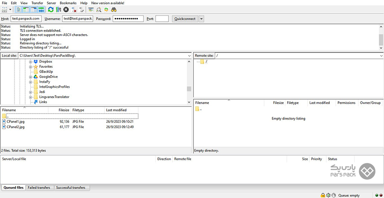The height and width of the screenshot is (198, 384).
Task: Switch to Failed transfers tab
Action: click(x=39, y=188)
